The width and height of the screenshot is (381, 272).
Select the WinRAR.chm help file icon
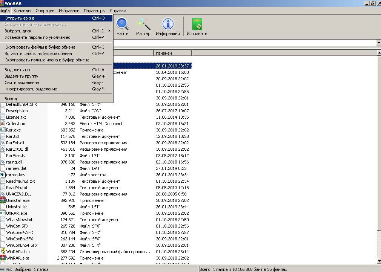[3, 252]
